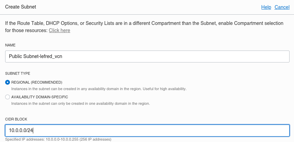This screenshot has width=294, height=142.
Task: Open the Help link
Action: click(266, 7)
